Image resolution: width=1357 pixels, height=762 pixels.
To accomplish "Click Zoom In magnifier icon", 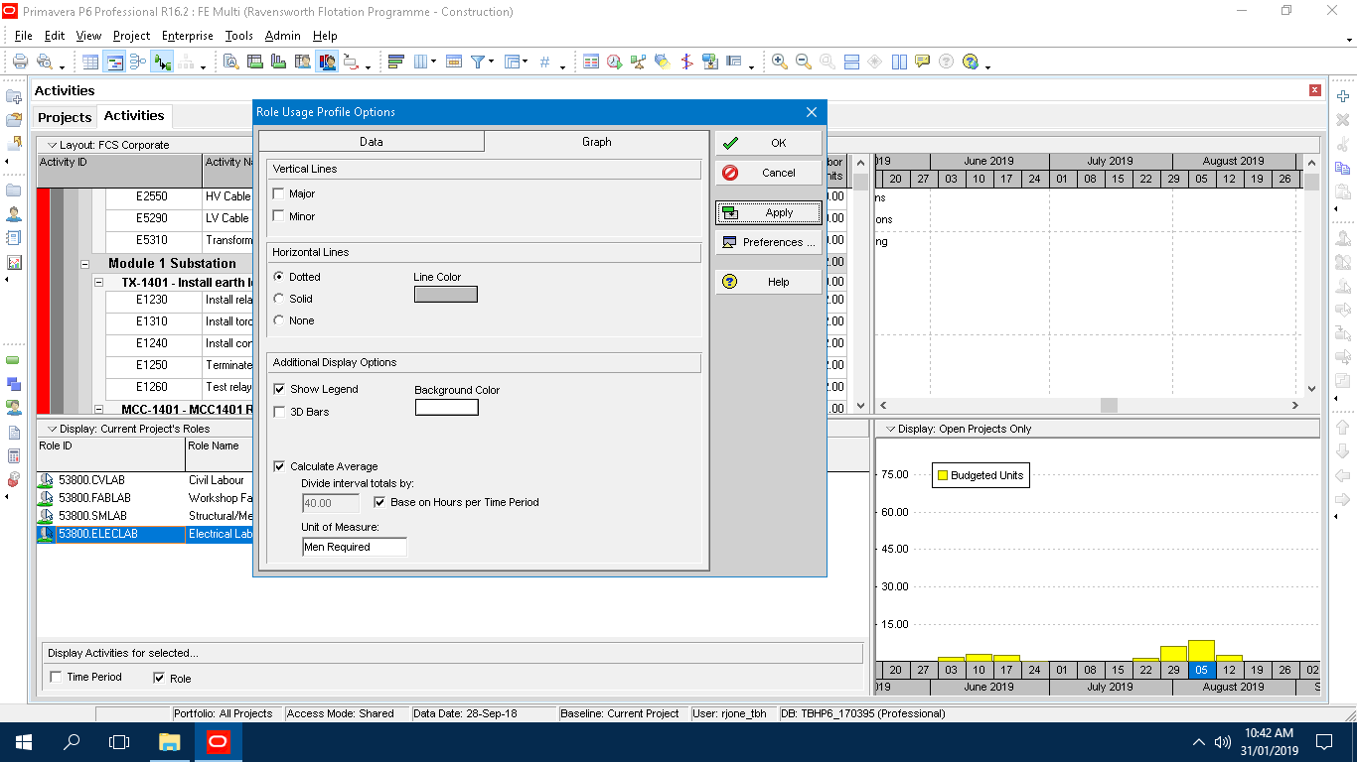I will click(x=780, y=62).
